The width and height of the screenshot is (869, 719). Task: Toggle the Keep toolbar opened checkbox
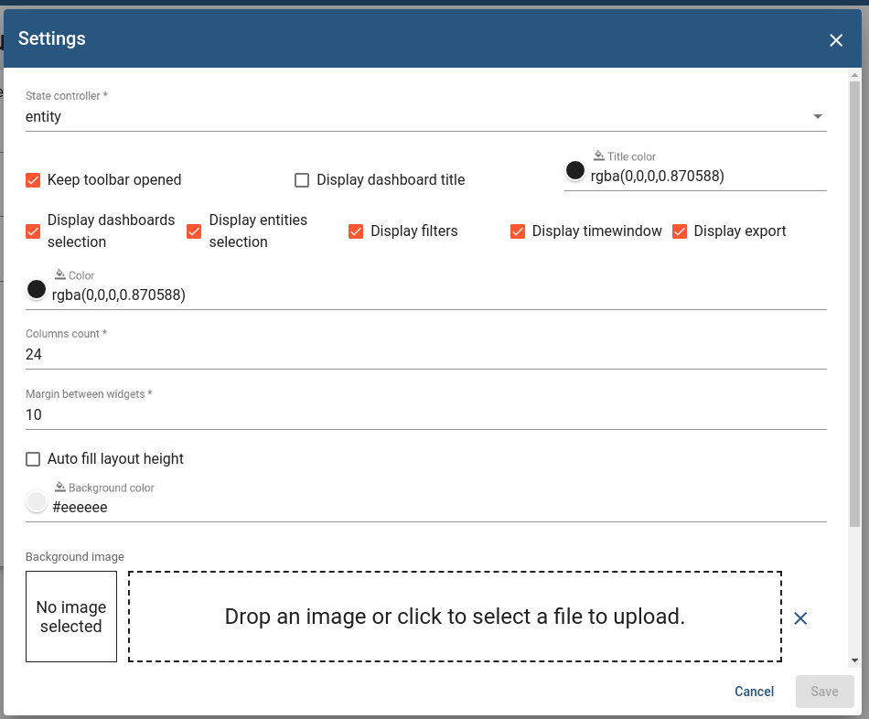[33, 180]
